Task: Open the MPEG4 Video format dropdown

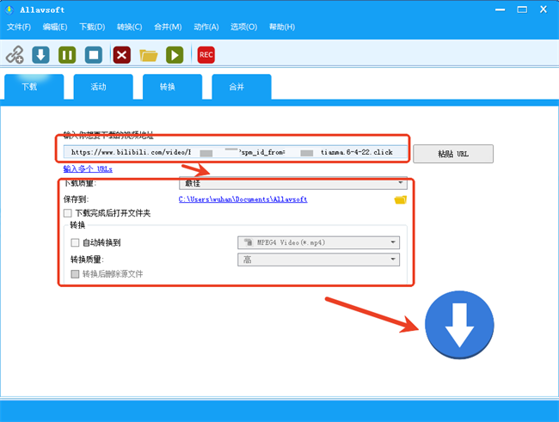Action: [x=317, y=242]
